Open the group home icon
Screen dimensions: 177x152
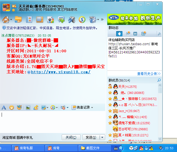tap(6, 20)
